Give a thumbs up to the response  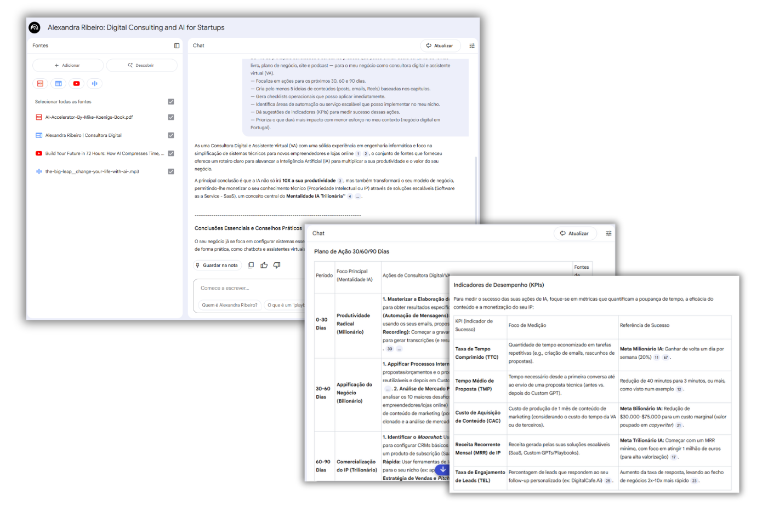(264, 264)
